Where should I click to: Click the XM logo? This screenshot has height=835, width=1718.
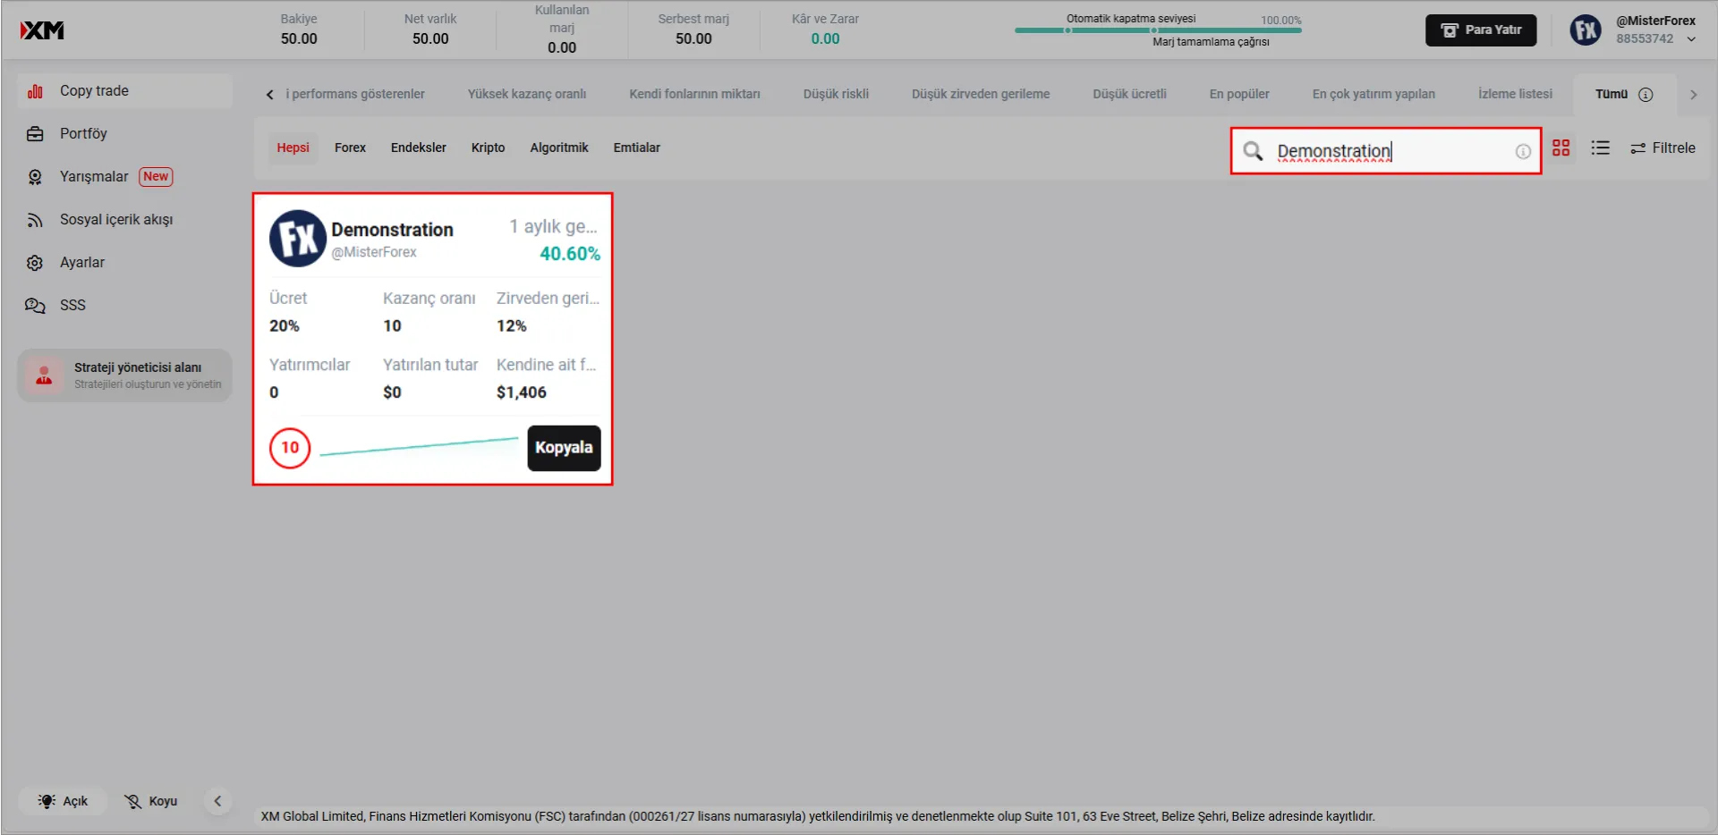pyautogui.click(x=42, y=30)
